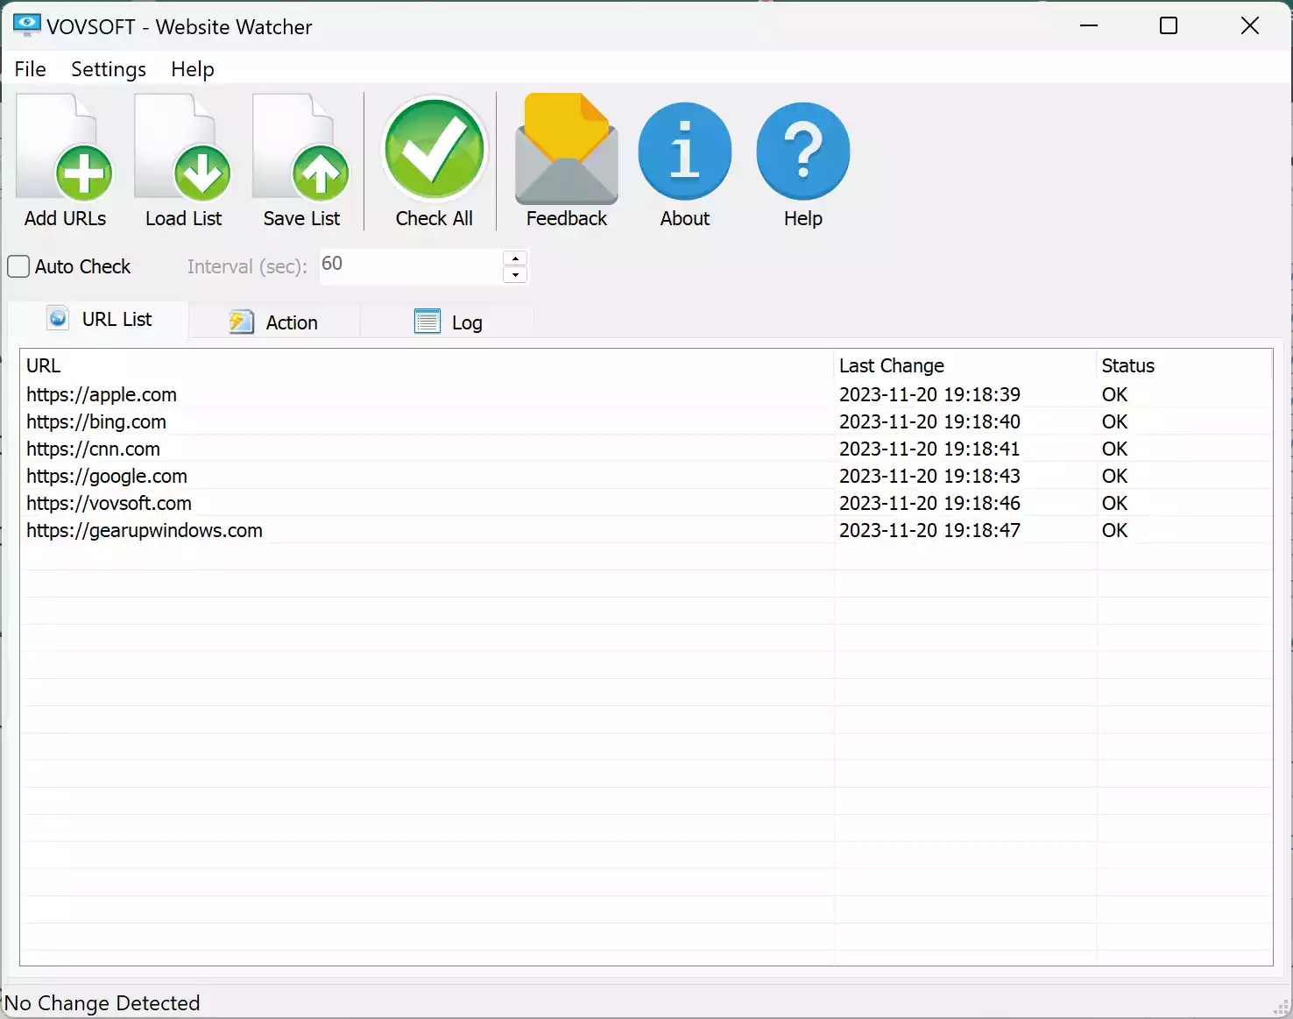Open the Settings menu

(109, 69)
